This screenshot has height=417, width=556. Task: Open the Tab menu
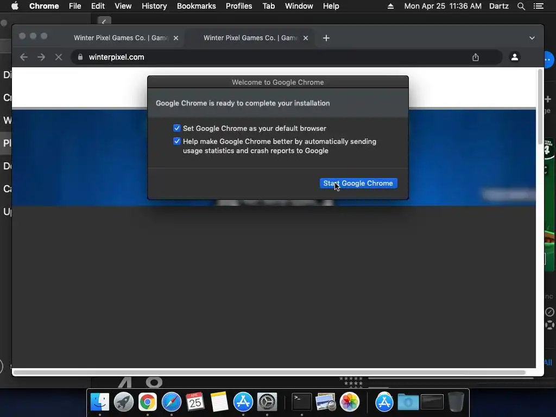[x=269, y=6]
